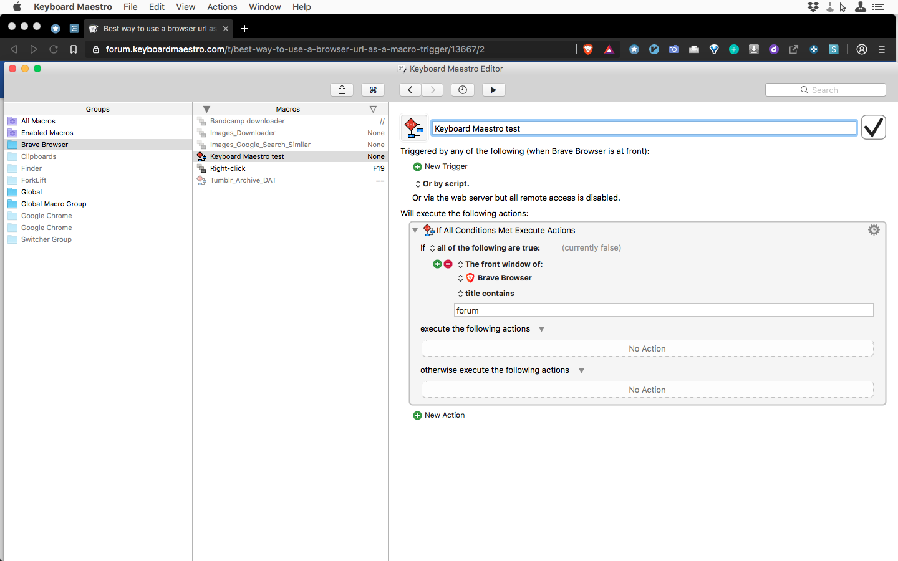Click the camera screenshot extension icon
Viewport: 898px width, 561px height.
click(674, 49)
